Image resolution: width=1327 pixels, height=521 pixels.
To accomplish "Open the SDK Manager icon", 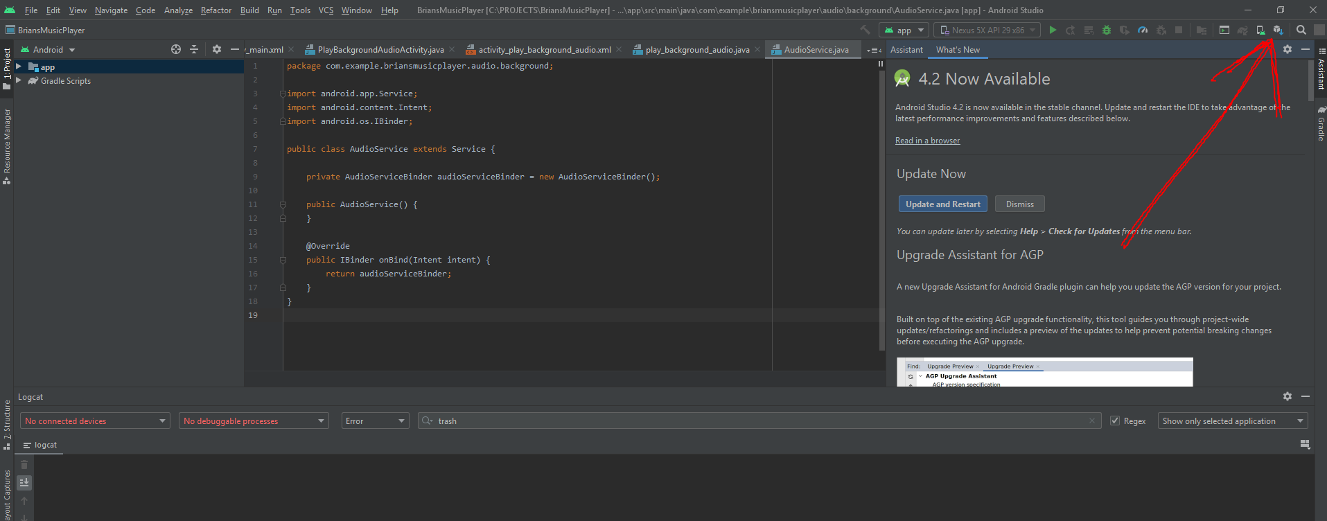I will [x=1278, y=30].
